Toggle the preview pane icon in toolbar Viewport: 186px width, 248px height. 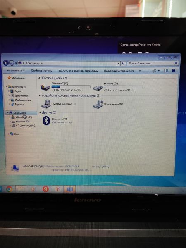pos(166,71)
